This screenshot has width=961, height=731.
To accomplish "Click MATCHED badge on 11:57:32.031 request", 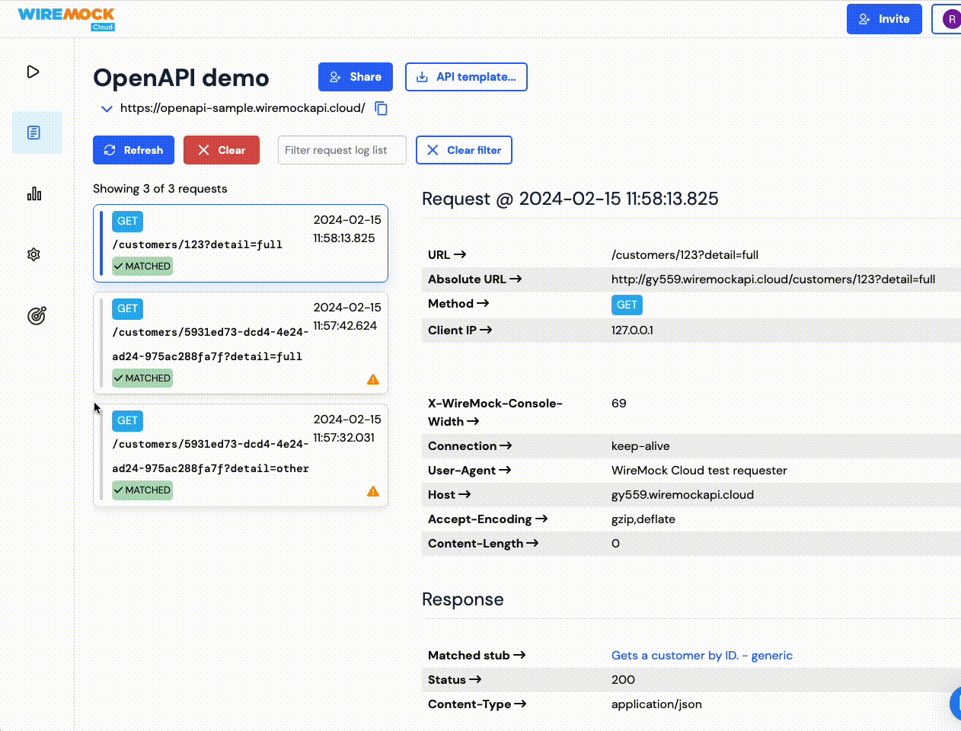I will 142,490.
